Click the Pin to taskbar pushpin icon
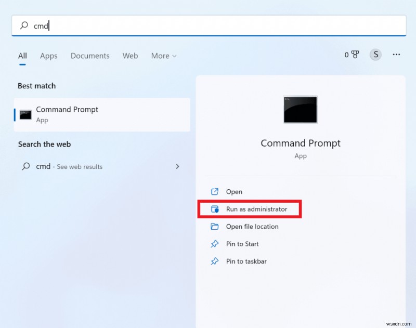 [x=215, y=261]
